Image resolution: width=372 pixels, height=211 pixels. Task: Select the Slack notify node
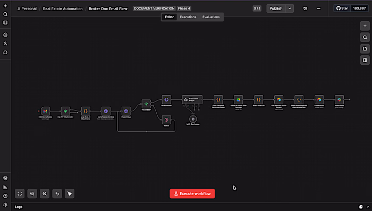coord(339,100)
